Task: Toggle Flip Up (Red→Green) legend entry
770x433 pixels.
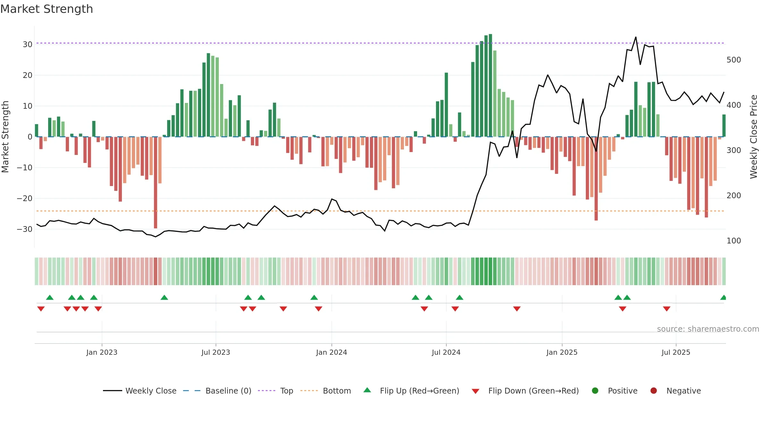Action: [411, 391]
